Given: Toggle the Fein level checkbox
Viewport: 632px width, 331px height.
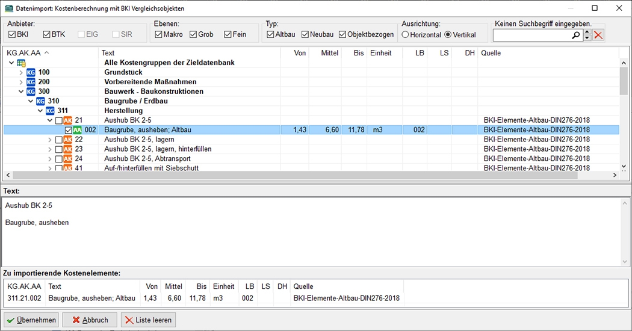Looking at the screenshot, I should pyautogui.click(x=228, y=35).
